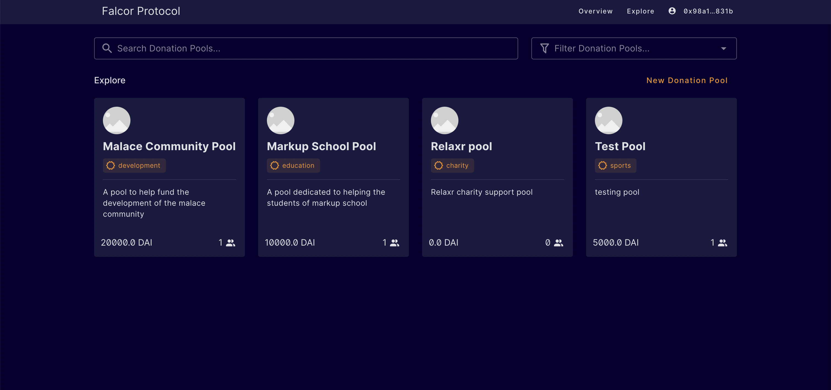Click the Test Pool contributors icon
Image resolution: width=831 pixels, height=390 pixels.
click(x=722, y=243)
